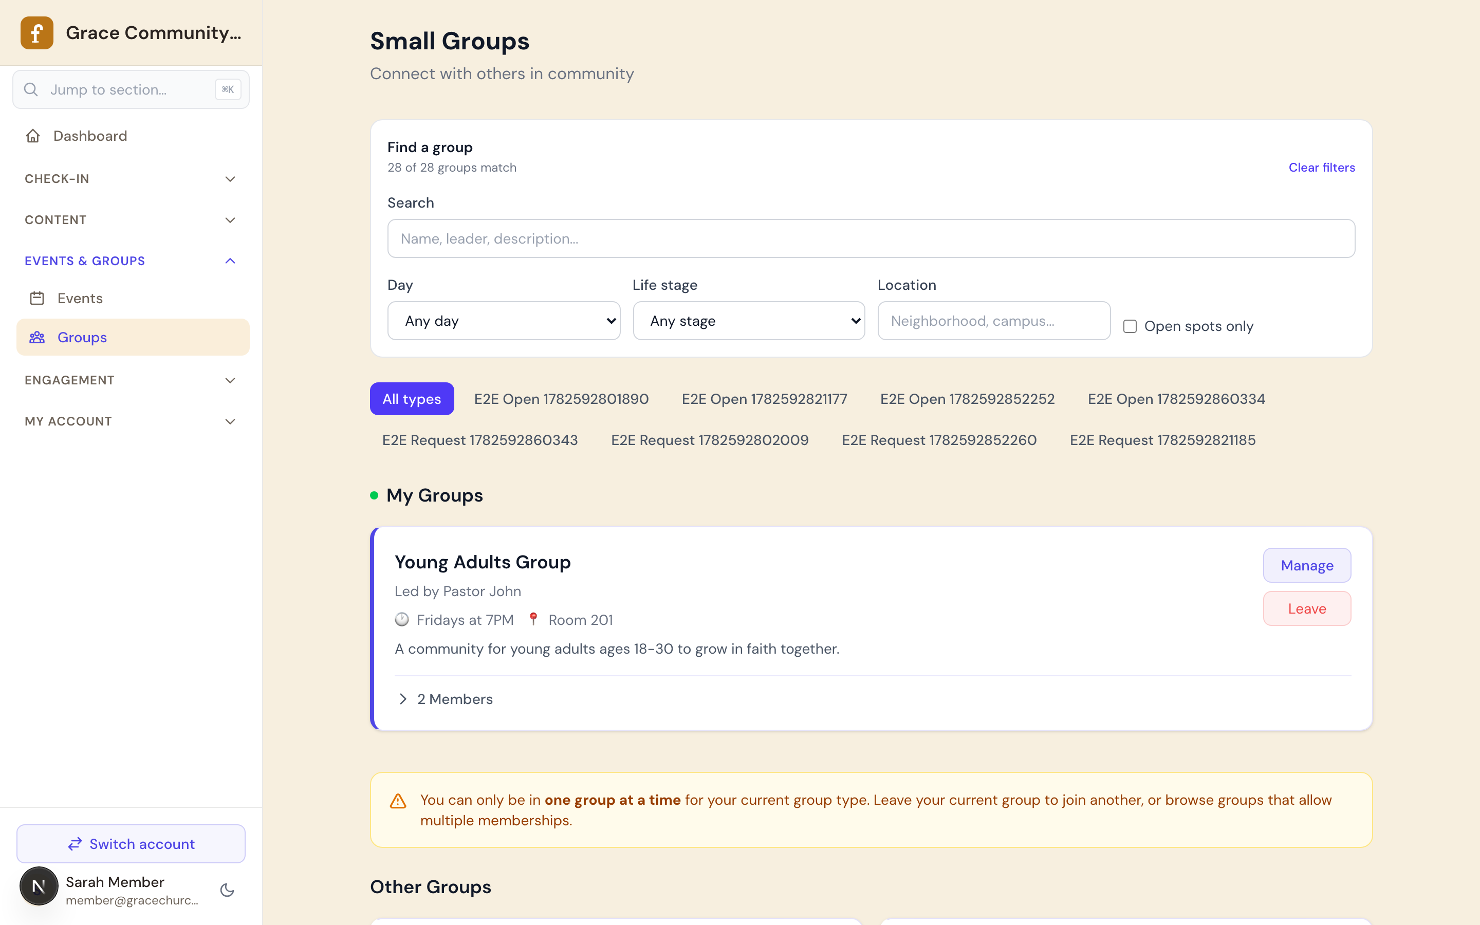Expand the MY ACCOUNT sidebar section

point(131,421)
